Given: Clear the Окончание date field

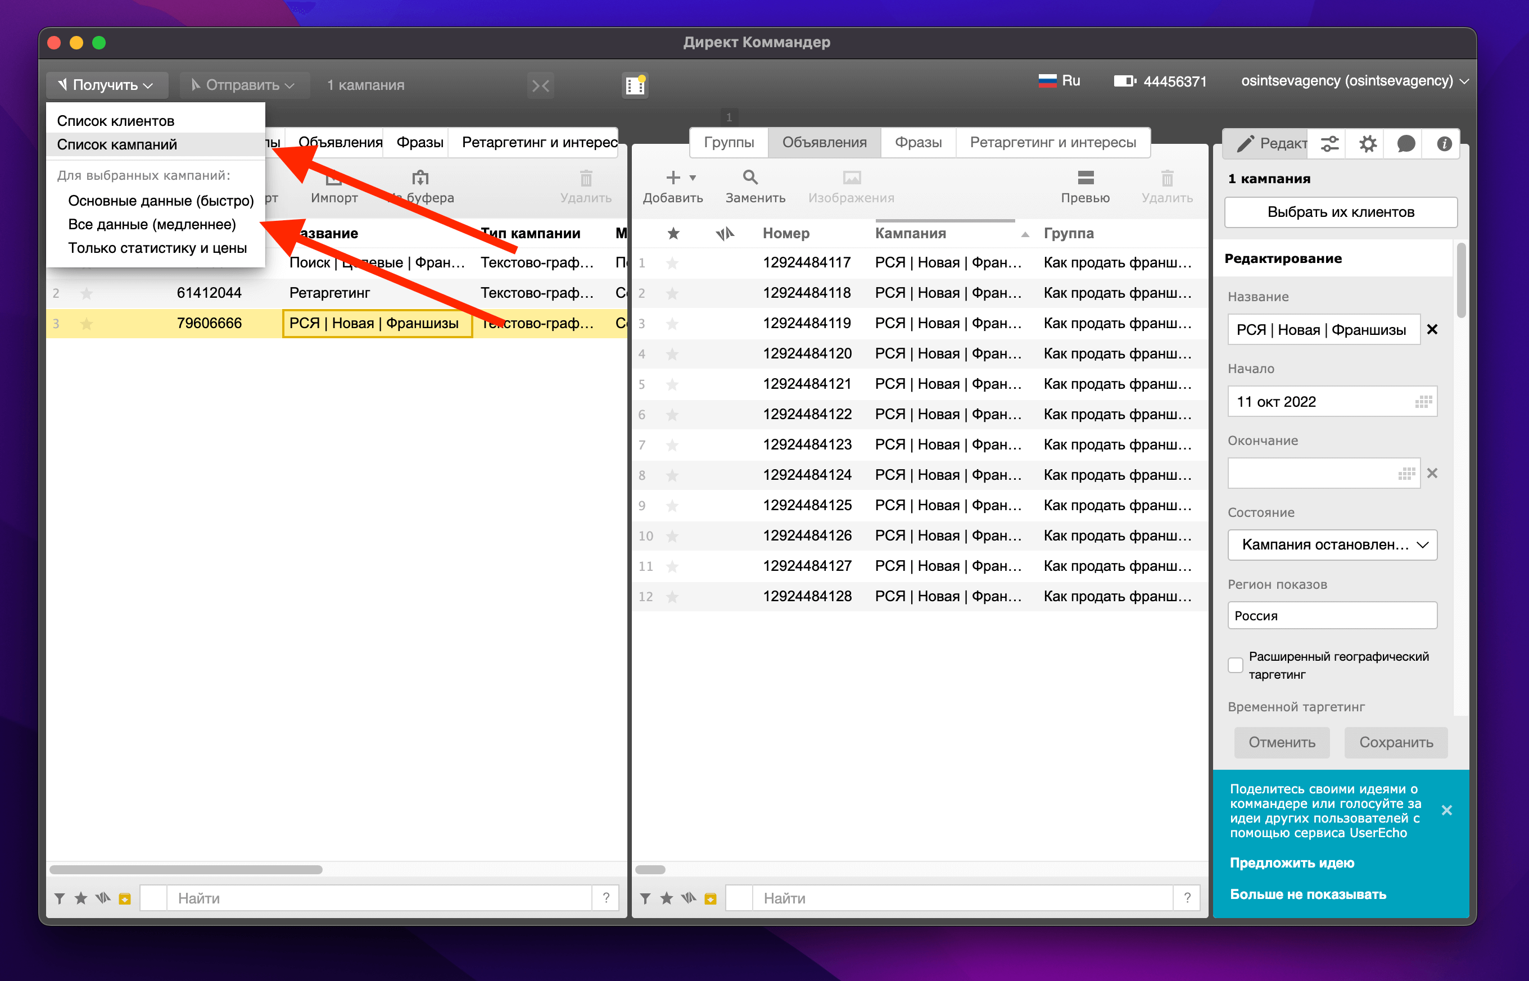Looking at the screenshot, I should click(x=1432, y=473).
